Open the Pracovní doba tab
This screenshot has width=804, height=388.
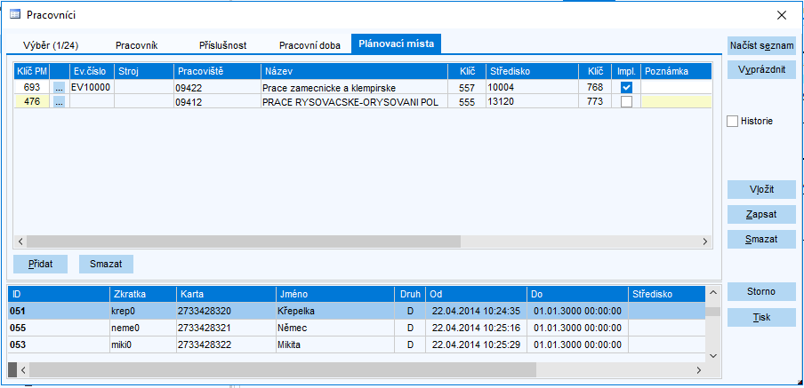tap(310, 44)
